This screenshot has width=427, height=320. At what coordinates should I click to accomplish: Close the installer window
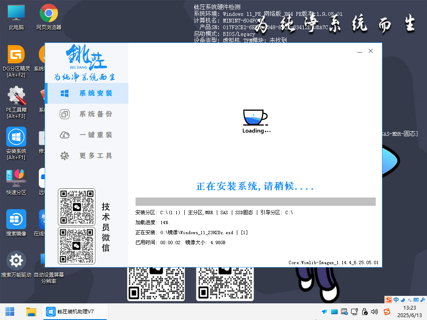pos(371,51)
